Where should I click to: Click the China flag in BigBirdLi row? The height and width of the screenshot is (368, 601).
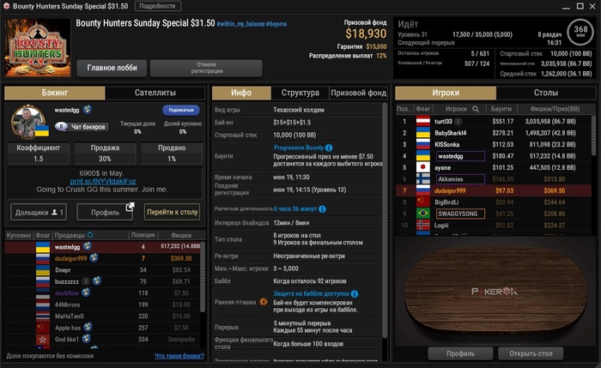coord(423,202)
